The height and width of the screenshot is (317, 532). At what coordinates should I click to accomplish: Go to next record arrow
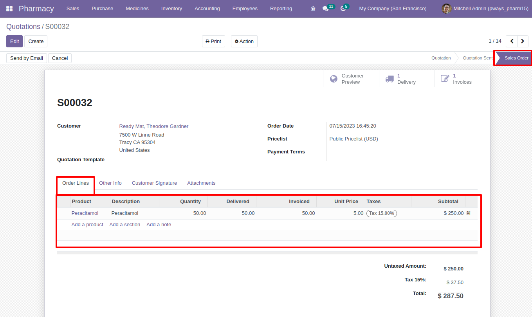click(523, 41)
